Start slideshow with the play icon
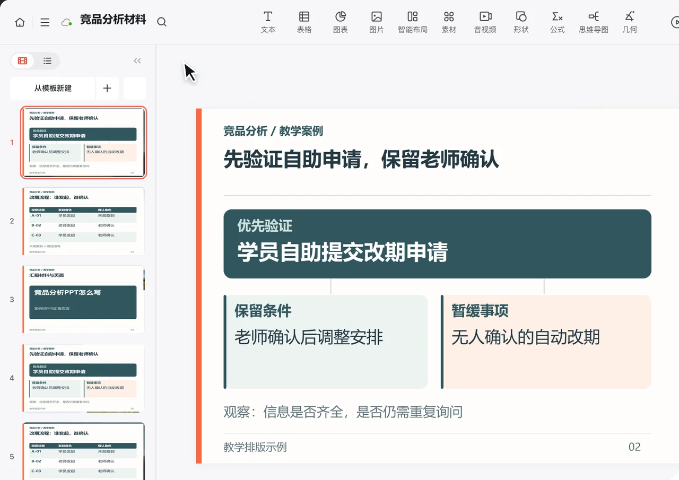Viewport: 679px width, 480px height. [675, 22]
